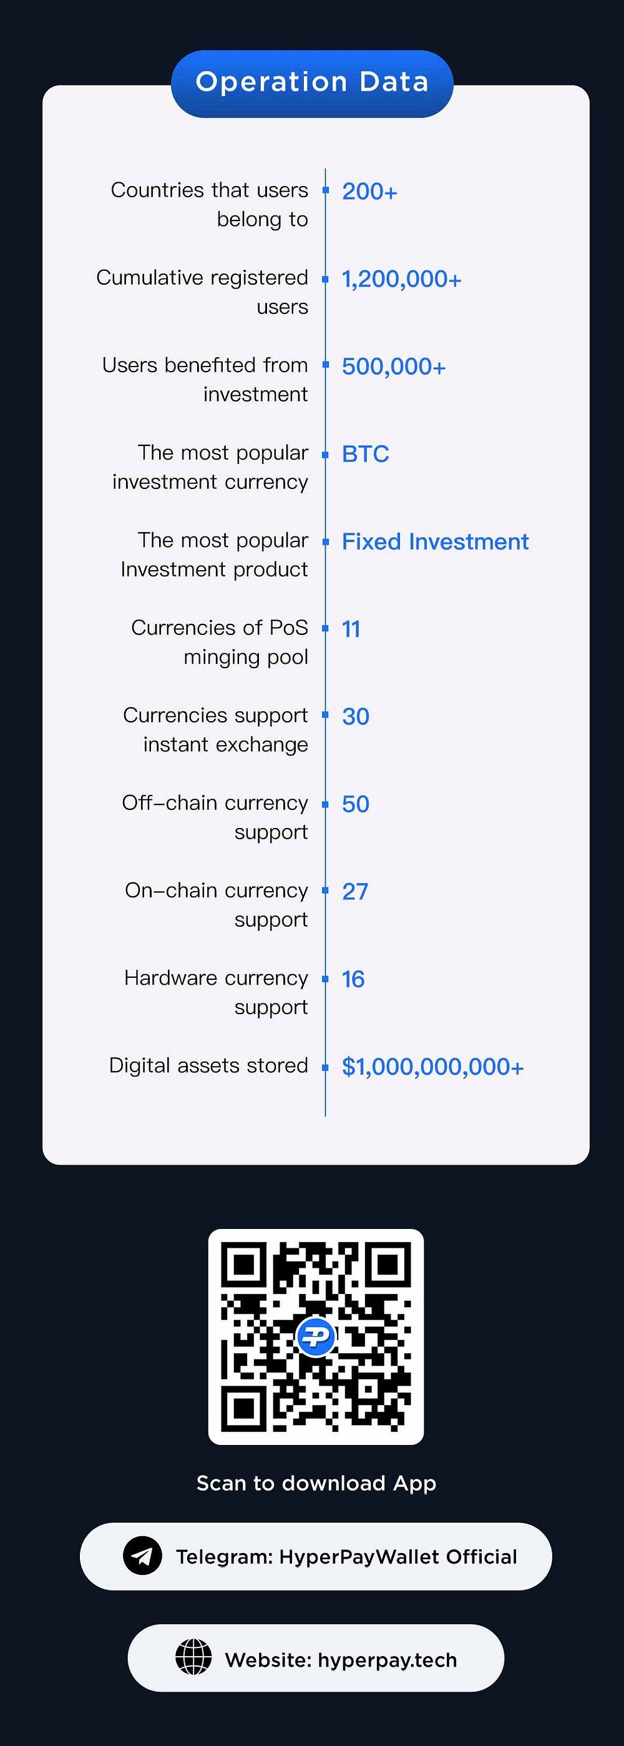Open the Telegram: HyperPayWallet Official button
Screen dimensions: 624x1746
pos(316,1556)
